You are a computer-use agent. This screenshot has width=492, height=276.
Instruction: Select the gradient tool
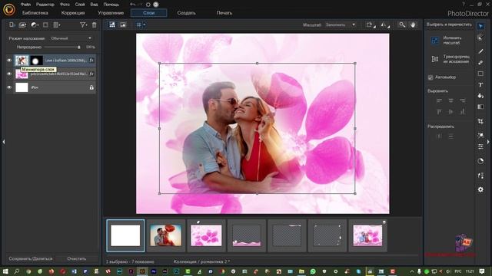(480, 107)
